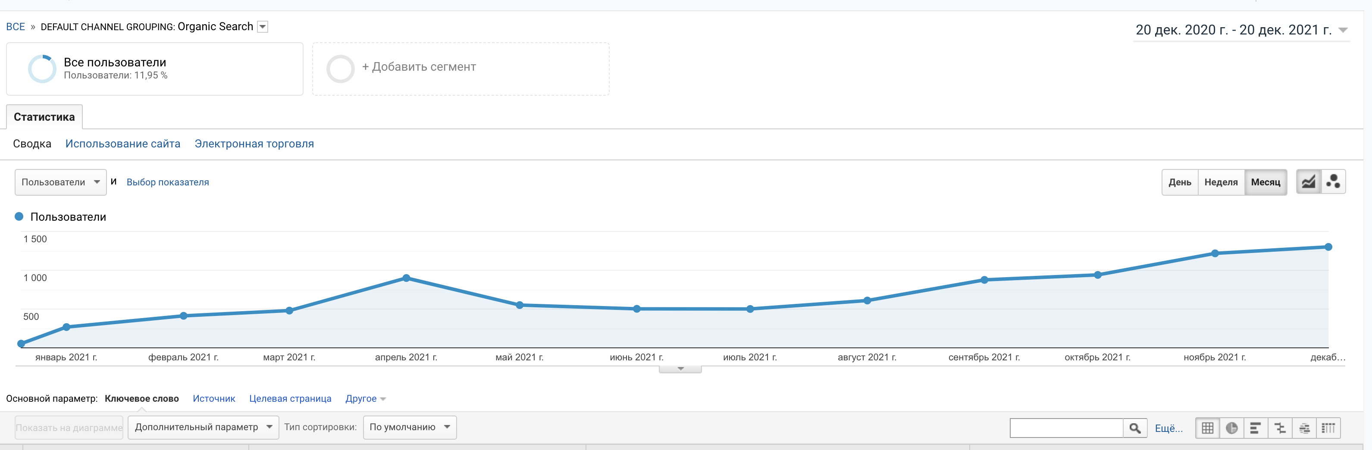Click the table search magnifier button
Screen dimensions: 1372x450
tap(1135, 428)
